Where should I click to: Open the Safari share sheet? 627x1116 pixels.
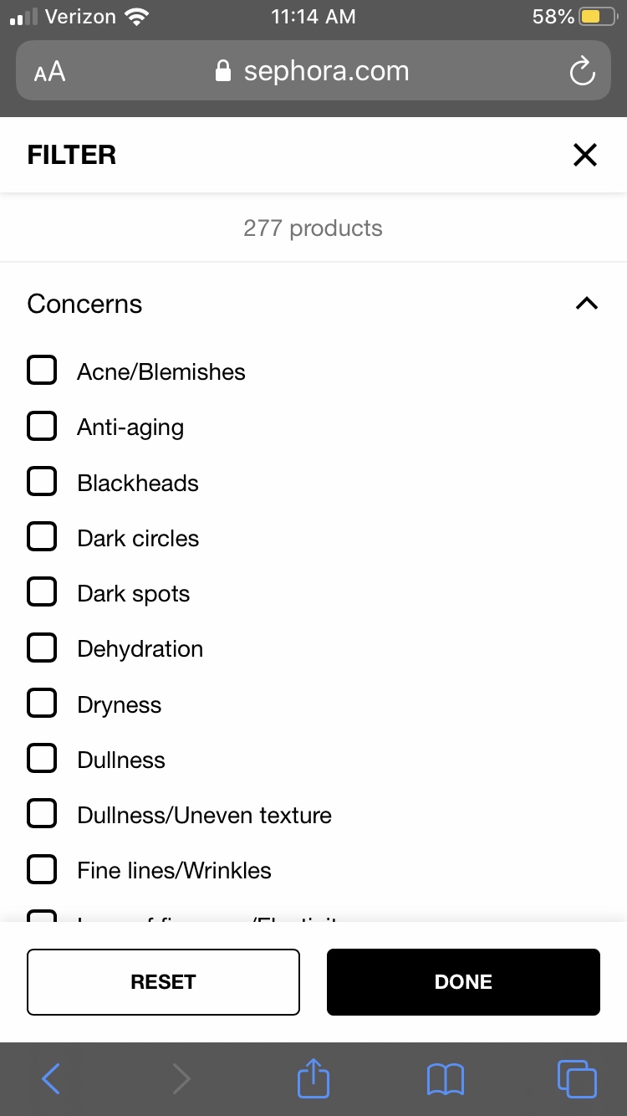(313, 1079)
